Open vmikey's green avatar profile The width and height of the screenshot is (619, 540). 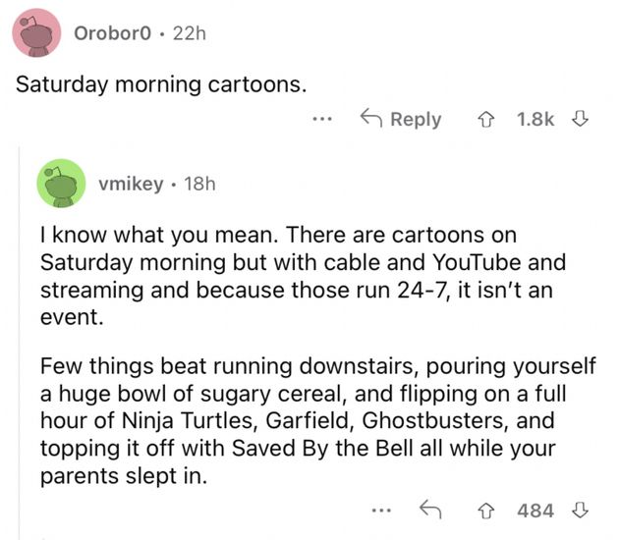tap(61, 184)
